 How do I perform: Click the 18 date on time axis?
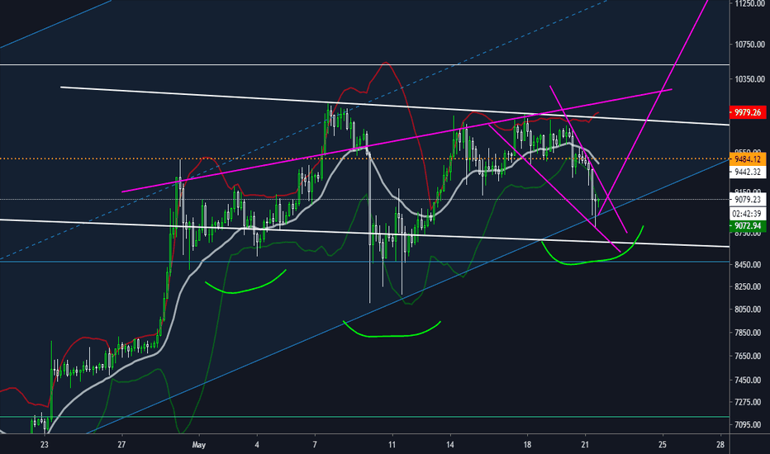click(527, 445)
